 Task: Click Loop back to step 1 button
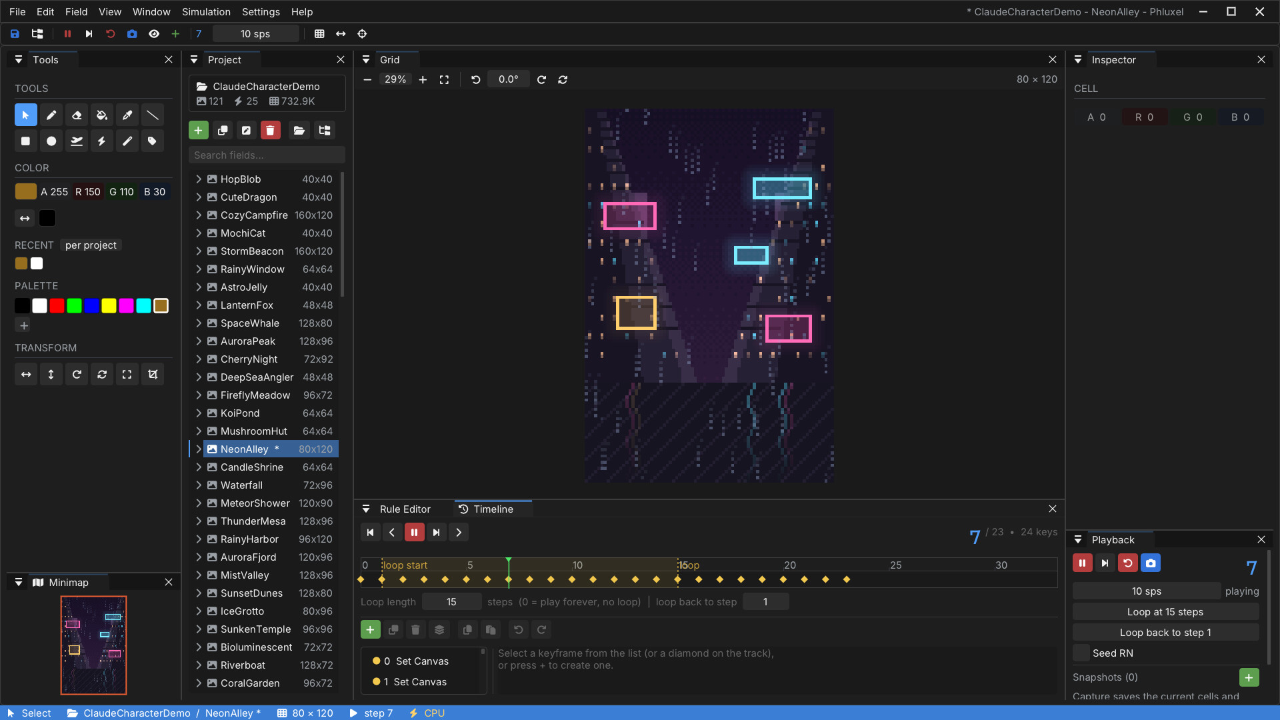point(1165,633)
